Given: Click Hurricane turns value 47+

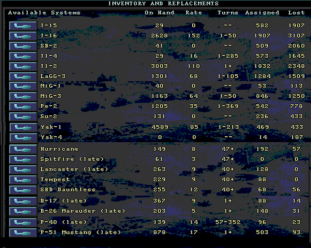Looking at the screenshot, I should pos(228,149).
